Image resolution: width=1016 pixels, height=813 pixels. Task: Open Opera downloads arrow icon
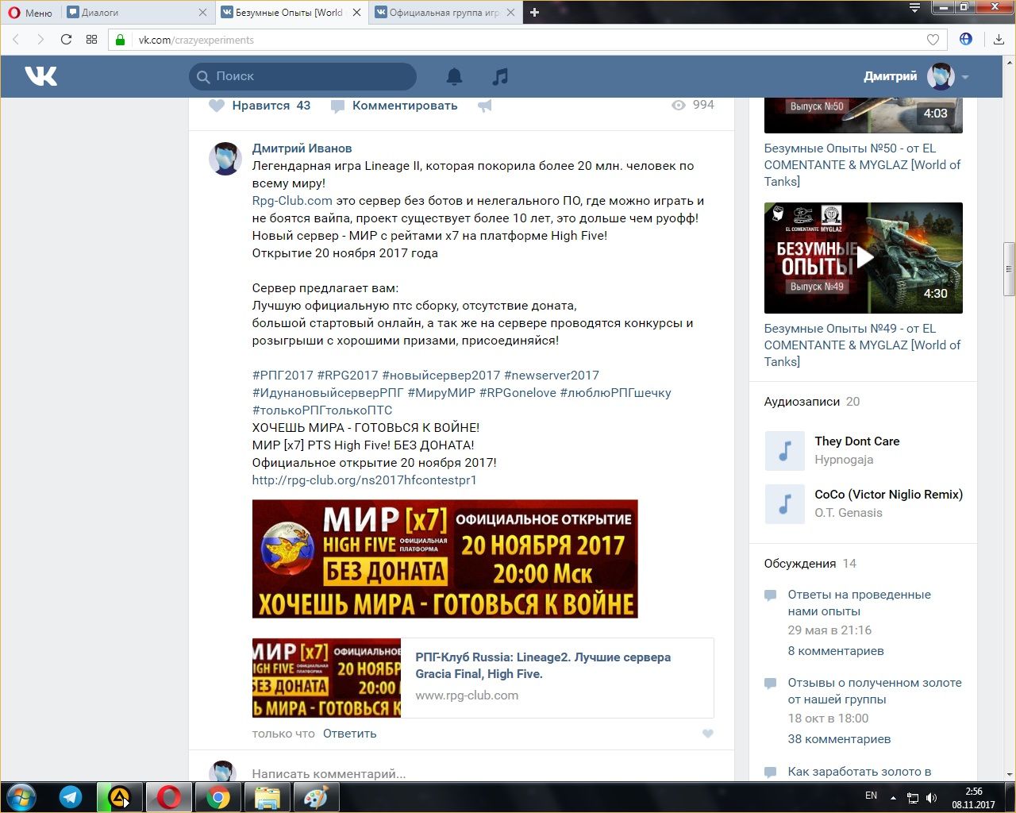click(999, 40)
